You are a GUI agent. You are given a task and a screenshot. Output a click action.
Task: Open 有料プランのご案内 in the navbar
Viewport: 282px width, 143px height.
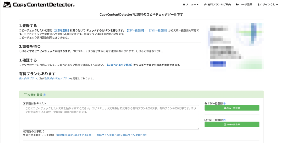click(x=217, y=5)
